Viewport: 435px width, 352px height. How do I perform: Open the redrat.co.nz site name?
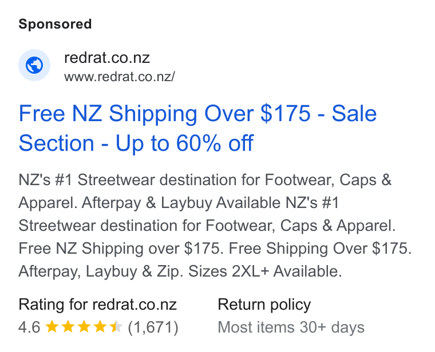pos(107,58)
